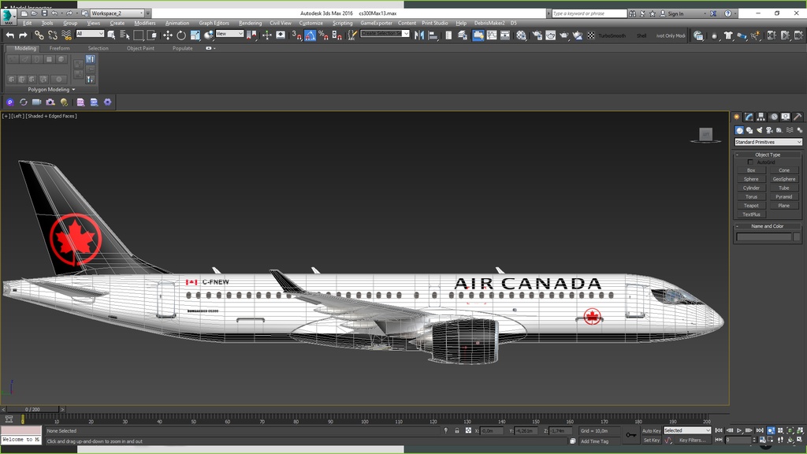Open the Rendering menu
Viewport: 807px width, 454px height.
click(x=251, y=23)
